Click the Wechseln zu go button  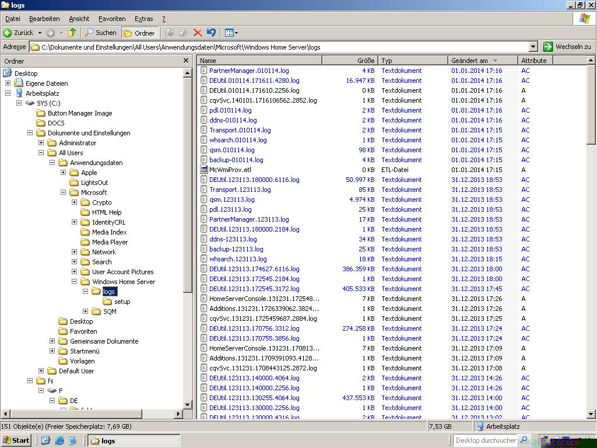click(567, 47)
